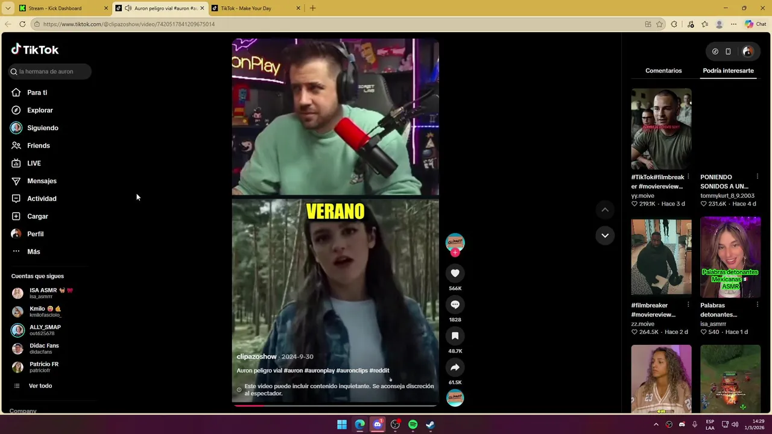Reload the page
This screenshot has width=772, height=434.
tap(22, 24)
